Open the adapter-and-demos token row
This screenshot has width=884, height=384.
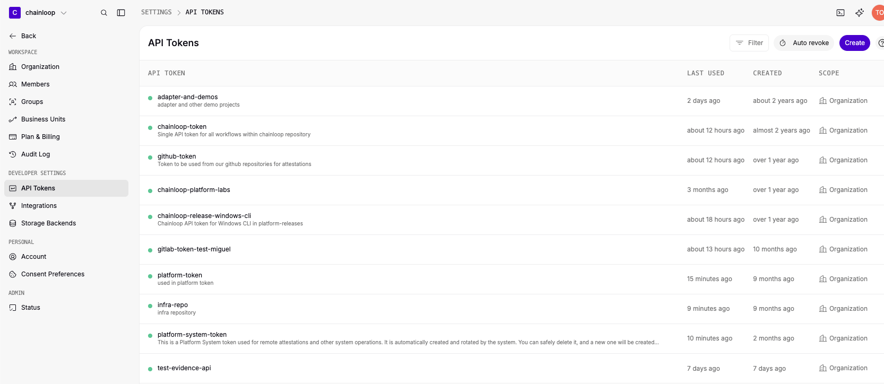512,101
